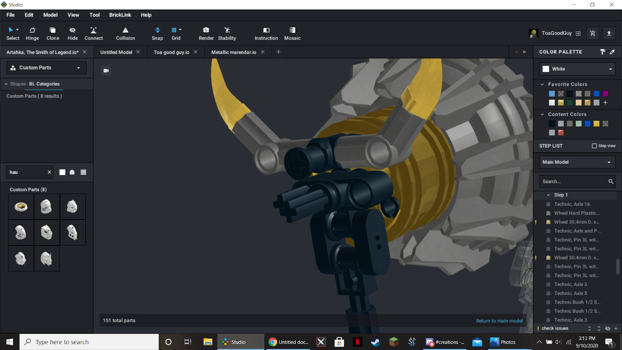Pick the purple favorite color swatch
Viewport: 622px width, 350px height.
(x=605, y=94)
